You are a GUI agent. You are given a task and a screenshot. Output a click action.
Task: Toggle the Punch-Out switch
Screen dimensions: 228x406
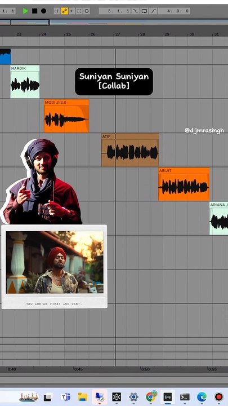click(x=153, y=11)
